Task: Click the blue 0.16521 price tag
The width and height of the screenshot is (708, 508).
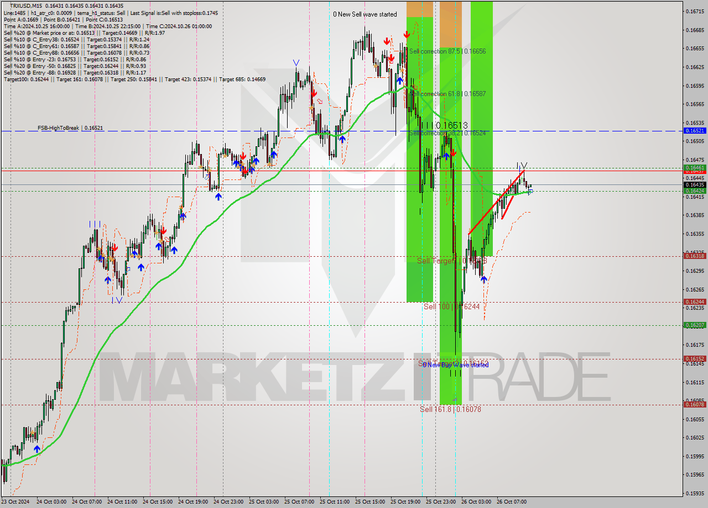Action: tap(695, 131)
